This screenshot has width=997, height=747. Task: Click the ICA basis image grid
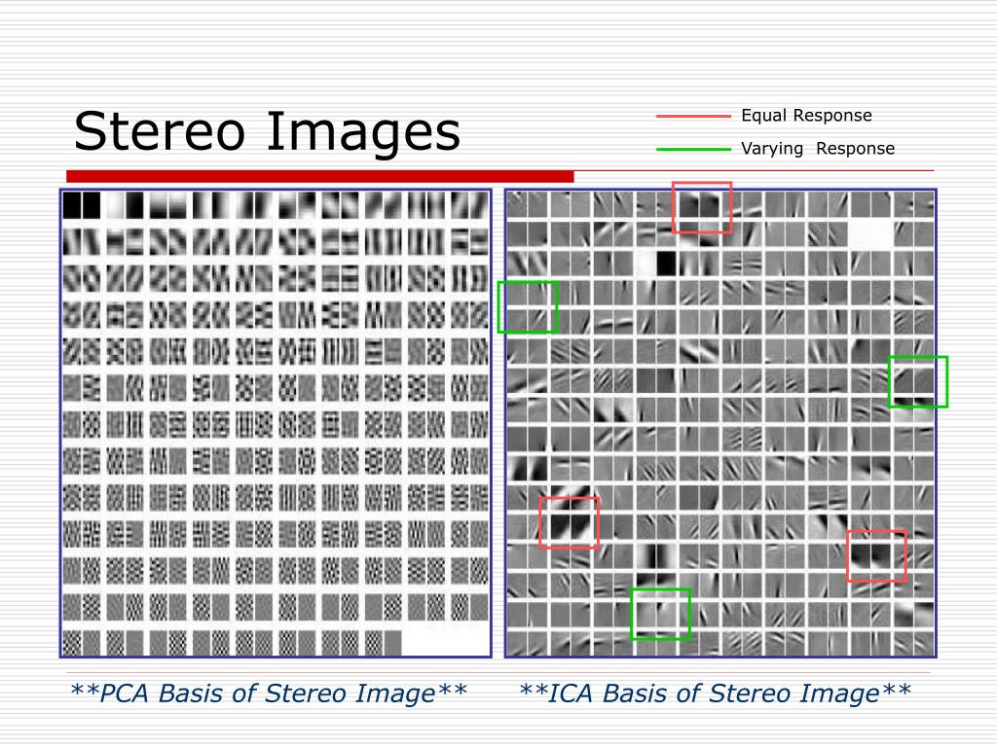[720, 423]
